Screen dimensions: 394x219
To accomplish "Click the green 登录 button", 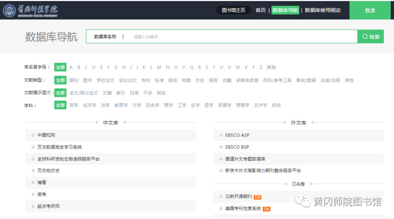I will click(x=370, y=10).
